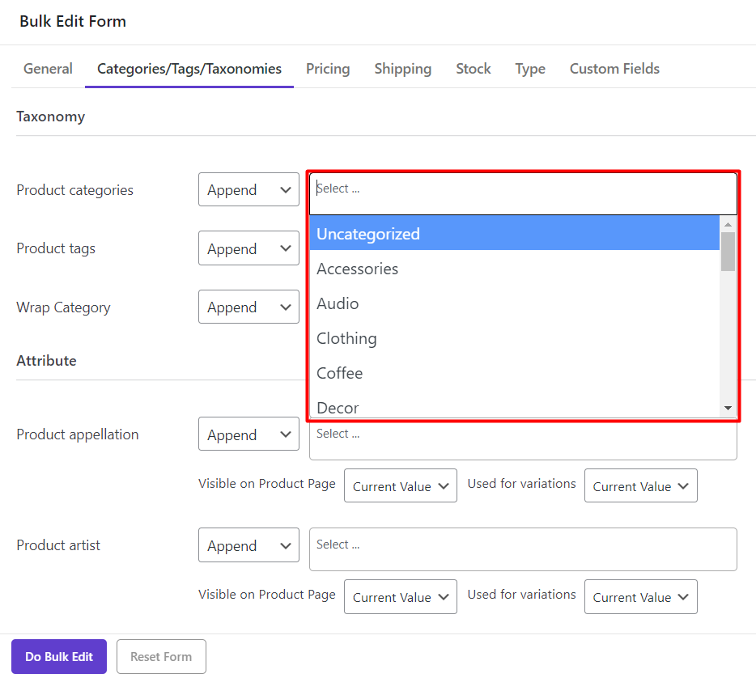
Task: Click the Product artist select field
Action: pos(522,549)
